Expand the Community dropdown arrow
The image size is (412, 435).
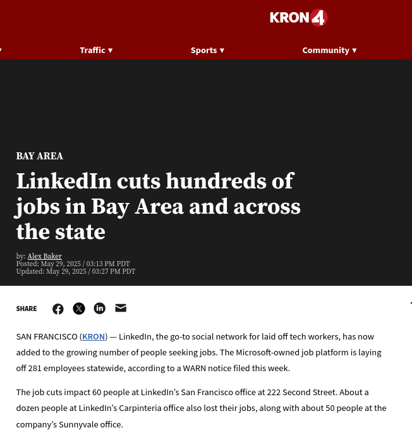coord(354,51)
